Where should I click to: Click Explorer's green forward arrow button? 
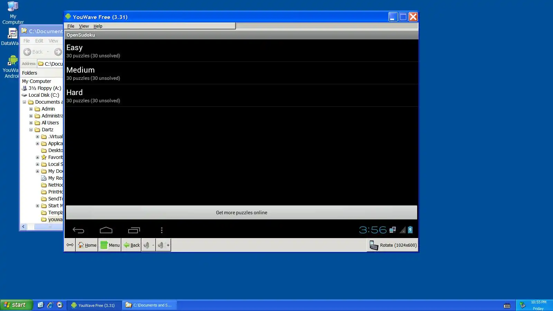(58, 52)
